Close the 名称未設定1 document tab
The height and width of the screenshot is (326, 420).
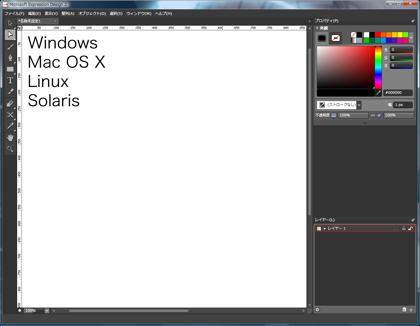(55, 21)
